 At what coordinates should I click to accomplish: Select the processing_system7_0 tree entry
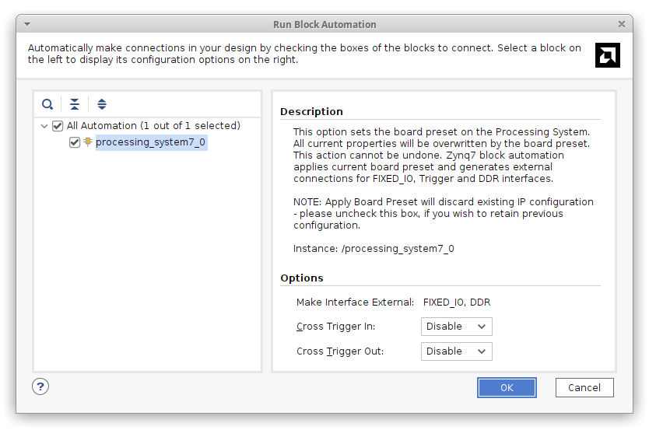click(x=150, y=142)
